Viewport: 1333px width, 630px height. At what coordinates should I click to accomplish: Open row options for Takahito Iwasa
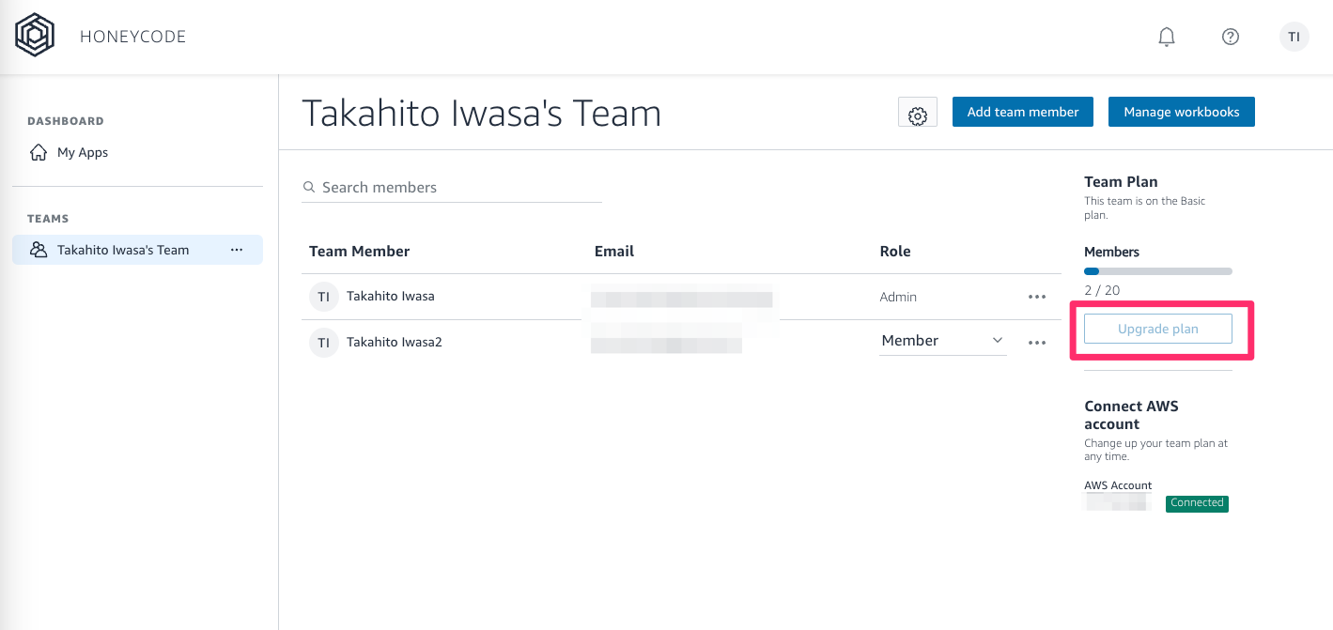pos(1036,297)
